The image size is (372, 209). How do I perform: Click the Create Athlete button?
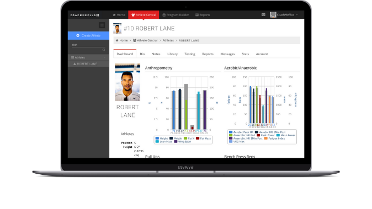pos(88,35)
